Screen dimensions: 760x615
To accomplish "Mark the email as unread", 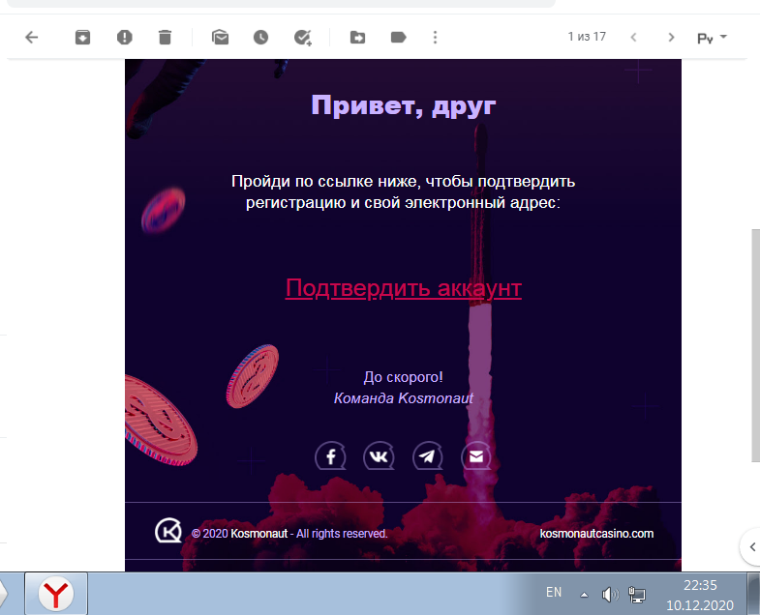I will [220, 38].
